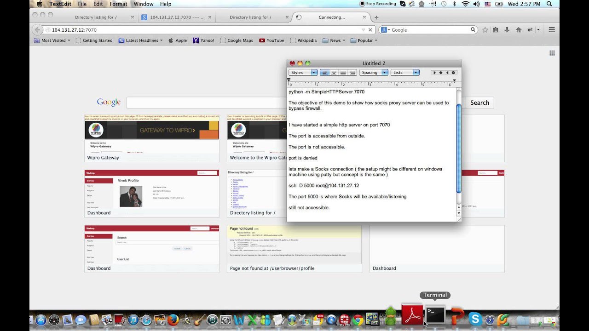This screenshot has height=331, width=589.
Task: Open the Help menu
Action: pyautogui.click(x=166, y=4)
